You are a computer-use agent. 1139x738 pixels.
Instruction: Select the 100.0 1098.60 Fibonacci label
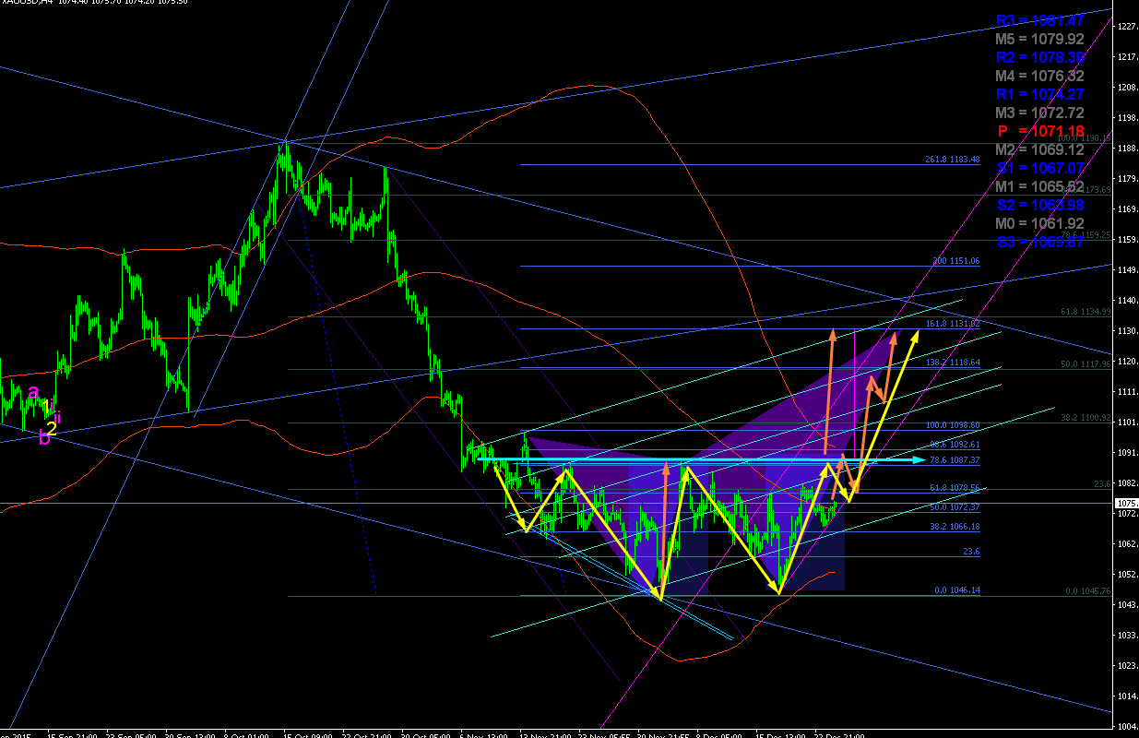[x=953, y=425]
